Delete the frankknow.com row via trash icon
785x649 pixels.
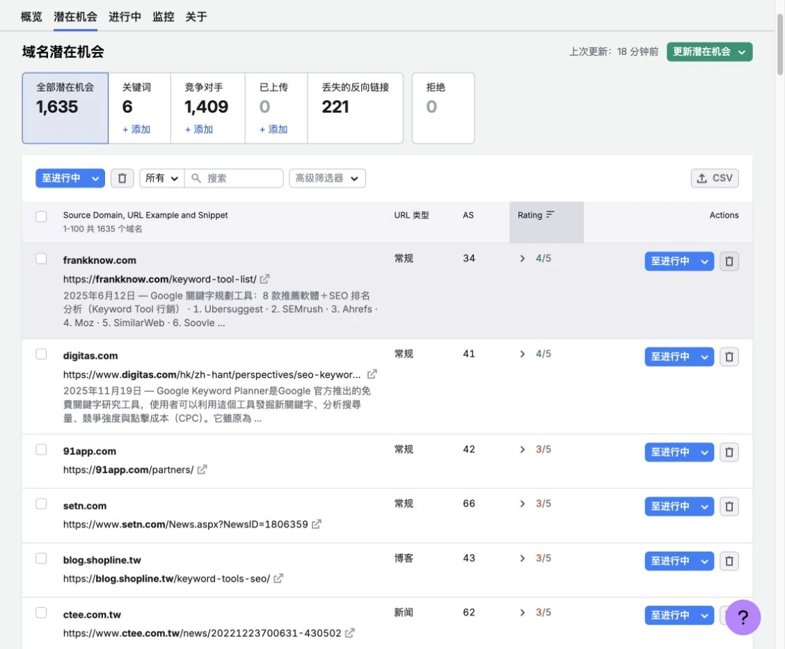[729, 262]
